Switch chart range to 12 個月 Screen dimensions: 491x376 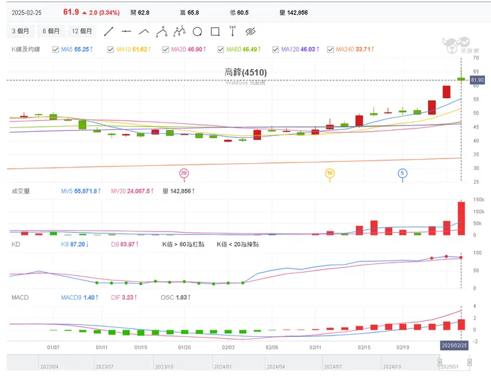(82, 31)
